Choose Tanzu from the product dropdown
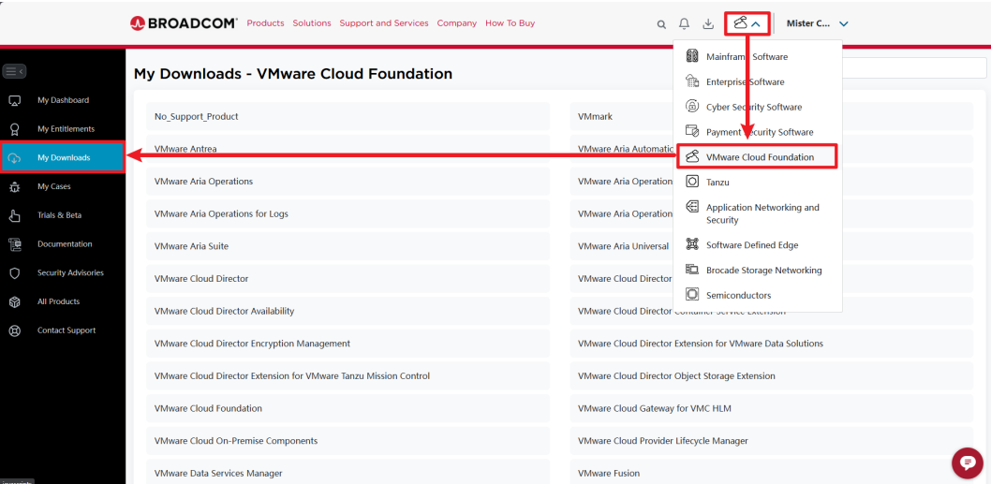The image size is (991, 484). [x=717, y=183]
